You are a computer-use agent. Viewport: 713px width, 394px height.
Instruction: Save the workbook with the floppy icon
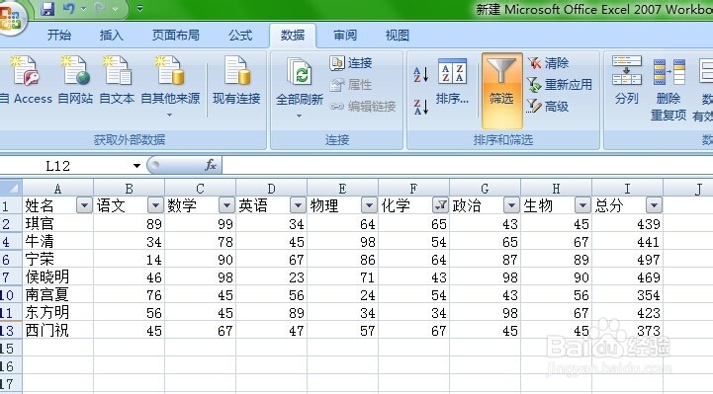47,9
